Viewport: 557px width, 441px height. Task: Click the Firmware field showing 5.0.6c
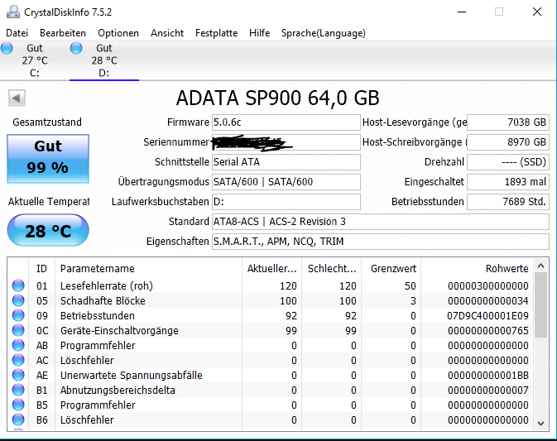click(286, 122)
